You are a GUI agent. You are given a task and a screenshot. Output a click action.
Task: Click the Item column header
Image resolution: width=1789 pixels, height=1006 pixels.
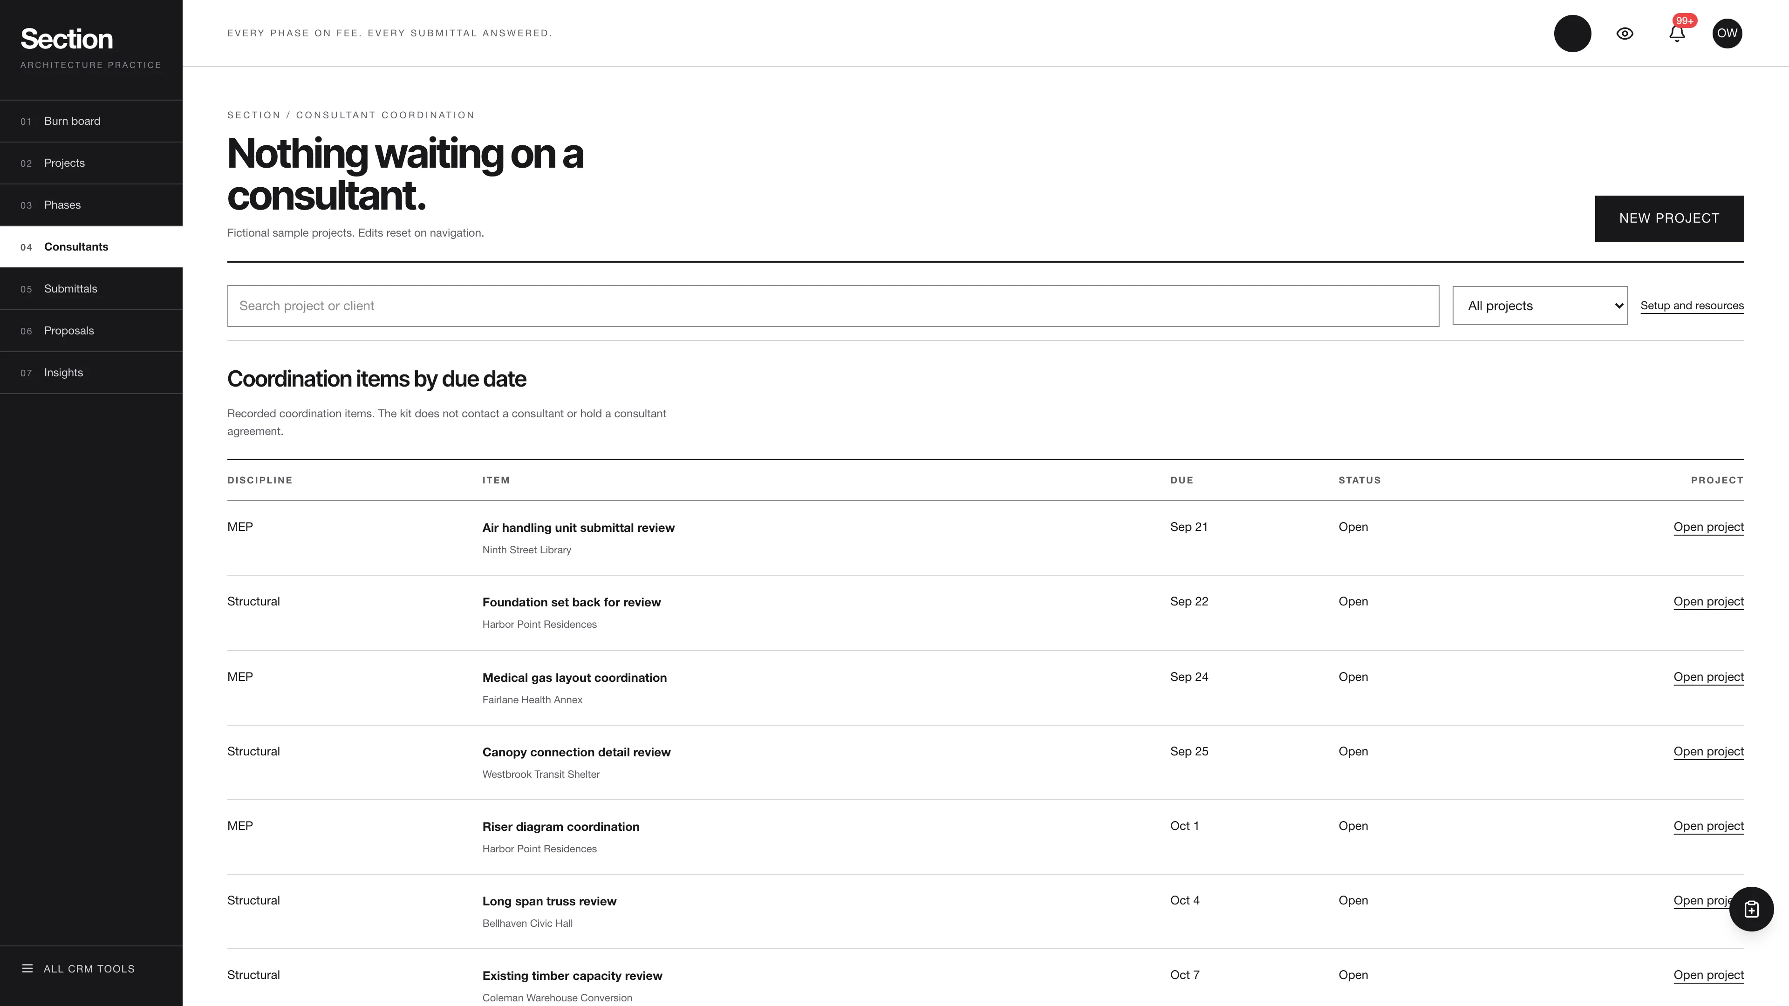point(496,481)
